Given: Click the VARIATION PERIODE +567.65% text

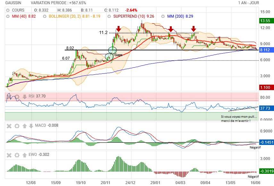Looking at the screenshot, I should [x=58, y=3].
